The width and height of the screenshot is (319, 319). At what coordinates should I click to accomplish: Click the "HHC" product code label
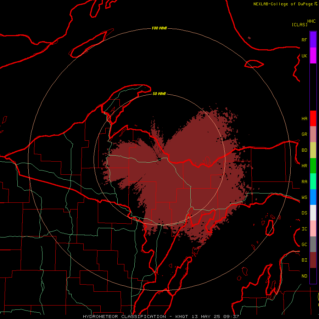click(312, 21)
